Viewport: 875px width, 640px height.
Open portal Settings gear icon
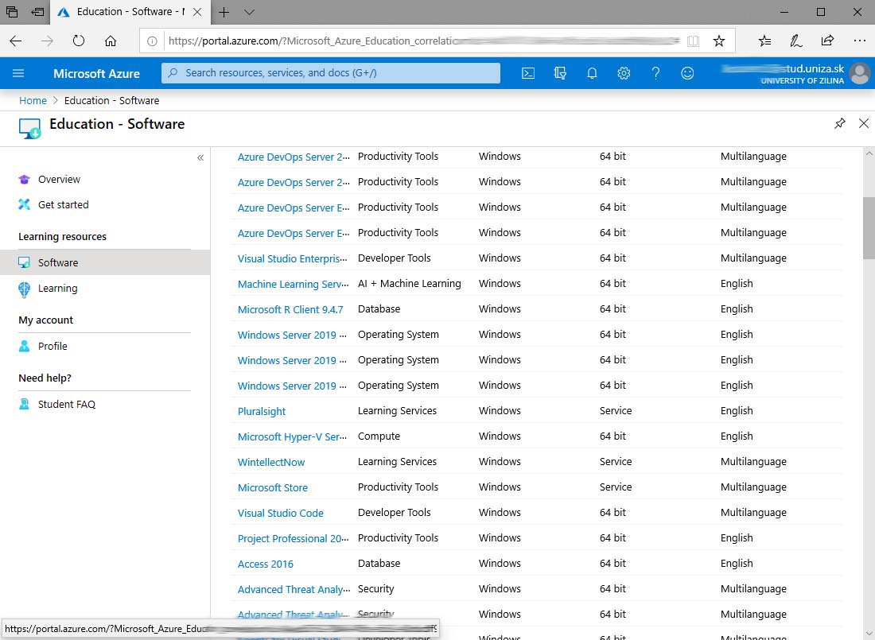[624, 73]
